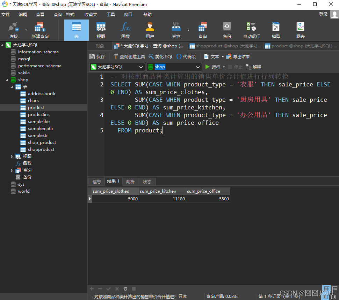Expand the 查询 node in tree
This screenshot has width=339, height=300.
tap(12, 170)
